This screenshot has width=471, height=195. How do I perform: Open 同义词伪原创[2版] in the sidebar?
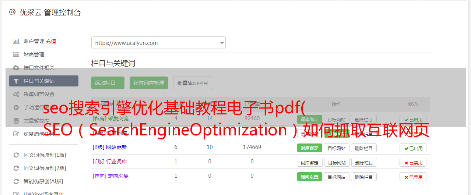45,168
